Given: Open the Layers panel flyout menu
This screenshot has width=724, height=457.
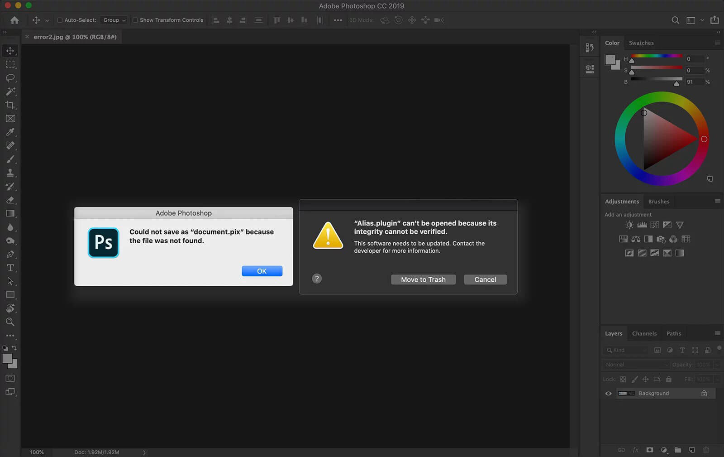Looking at the screenshot, I should point(717,333).
